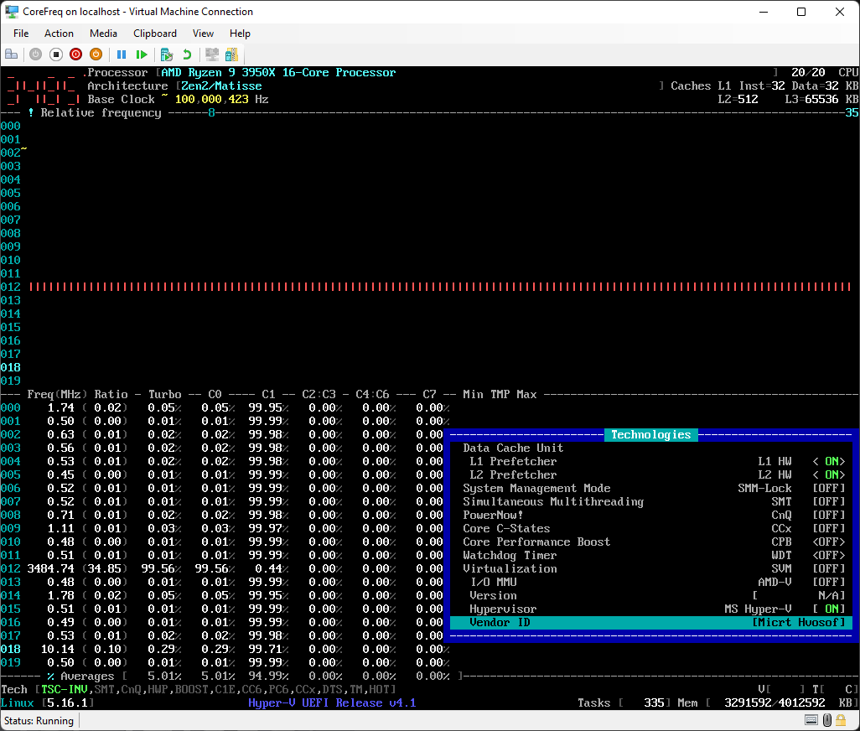Click the CoreFreq window title icon

(12, 12)
